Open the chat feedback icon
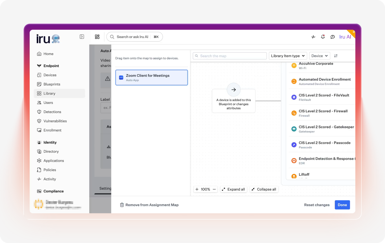Image resolution: width=385 pixels, height=243 pixels. (x=332, y=37)
